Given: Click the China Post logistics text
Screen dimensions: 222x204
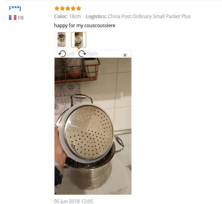Looking at the screenshot, I should (x=149, y=17).
